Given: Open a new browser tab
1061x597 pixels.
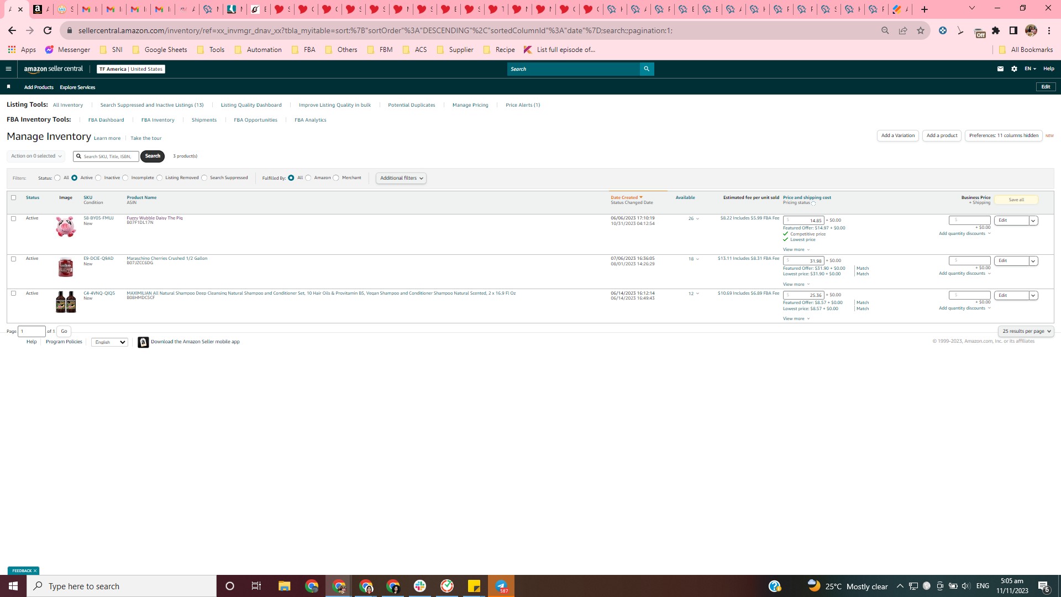Looking at the screenshot, I should click(925, 9).
